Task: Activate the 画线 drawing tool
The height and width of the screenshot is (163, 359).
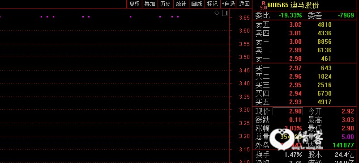Action: pyautogui.click(x=197, y=4)
